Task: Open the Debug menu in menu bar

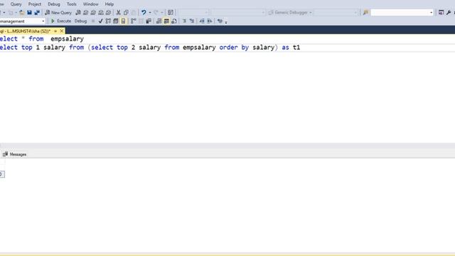Action: (x=54, y=4)
